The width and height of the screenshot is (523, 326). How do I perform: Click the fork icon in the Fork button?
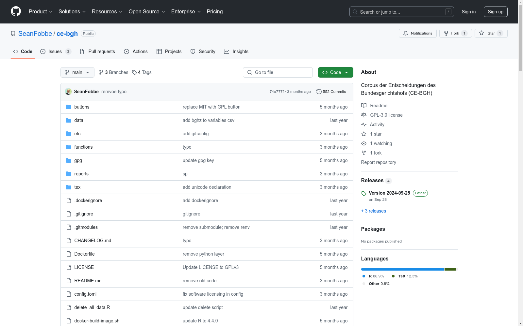pyautogui.click(x=446, y=33)
